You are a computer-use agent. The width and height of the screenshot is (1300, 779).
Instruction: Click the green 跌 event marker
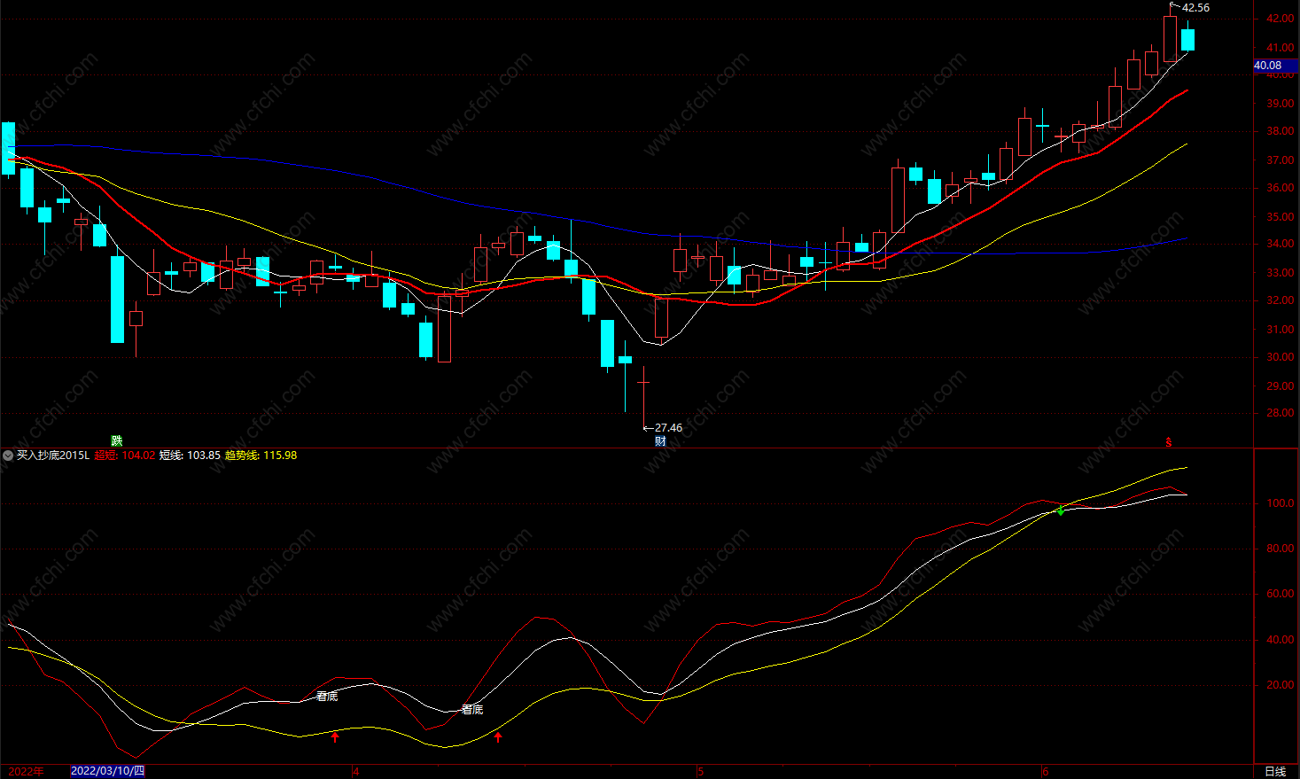pos(116,440)
